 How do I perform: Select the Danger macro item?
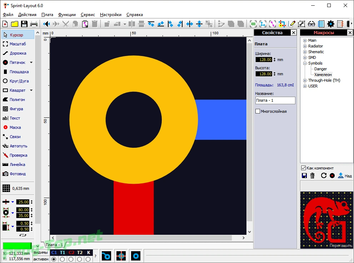click(x=320, y=69)
